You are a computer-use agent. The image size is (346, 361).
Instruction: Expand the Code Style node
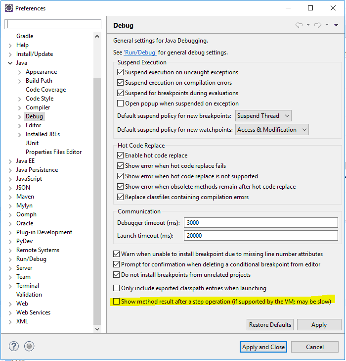(20, 99)
